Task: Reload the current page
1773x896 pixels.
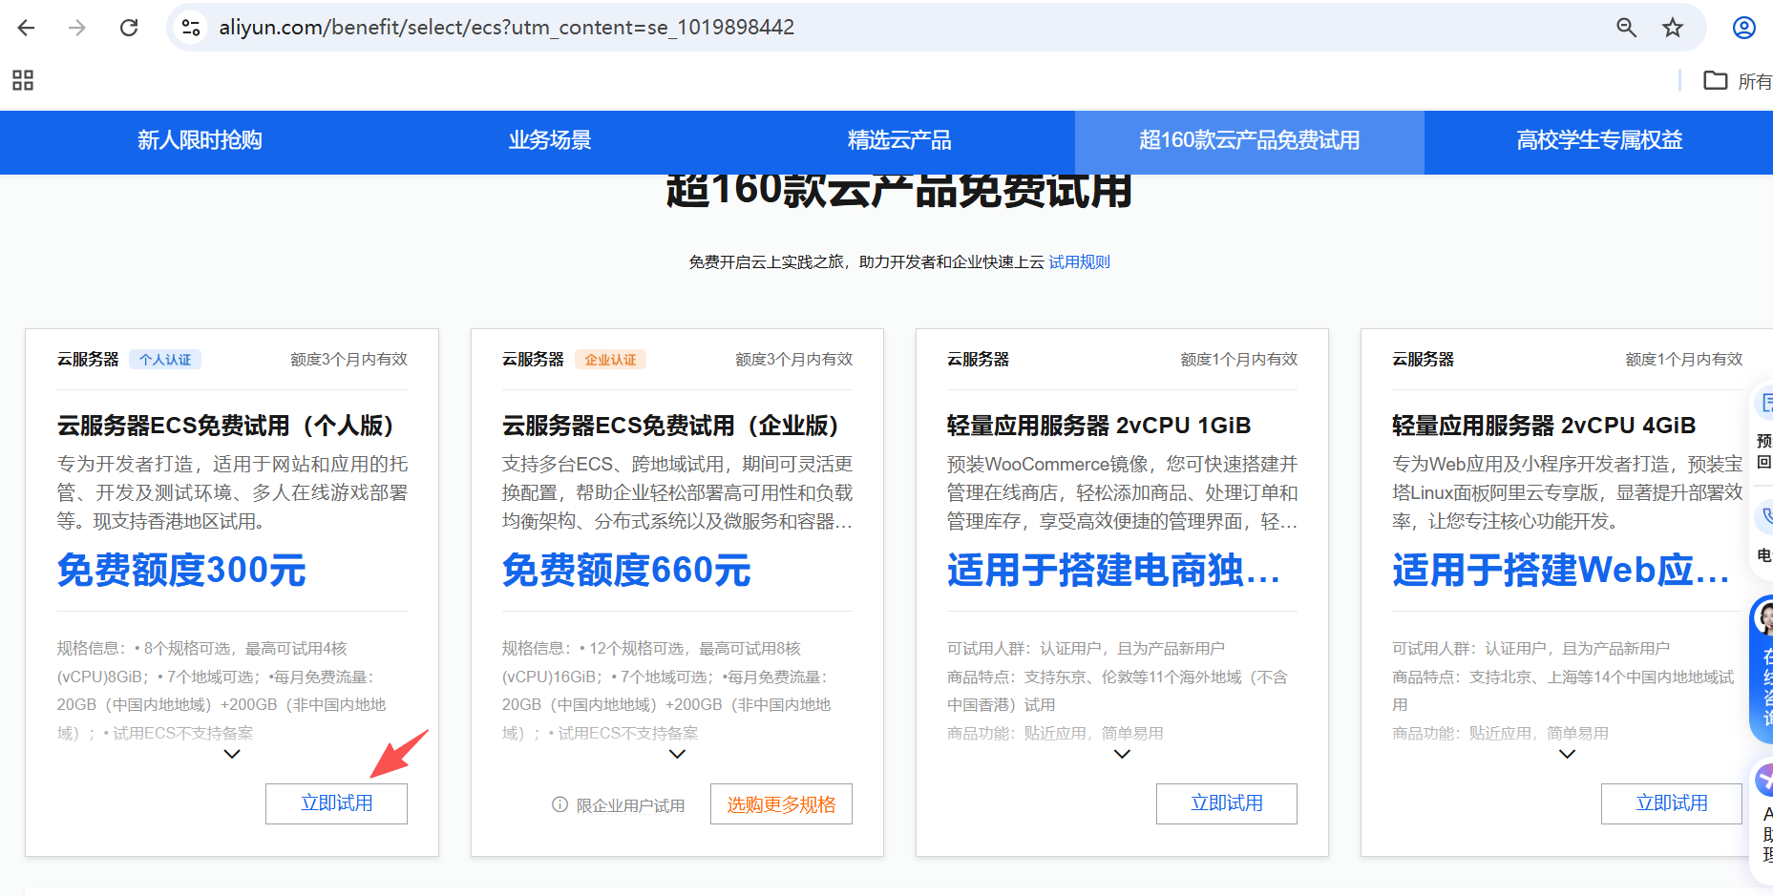Action: (x=129, y=27)
